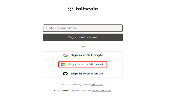Screen dimensions: 178x101
Task: Click the GitHub octocat icon
Action: (65, 74)
